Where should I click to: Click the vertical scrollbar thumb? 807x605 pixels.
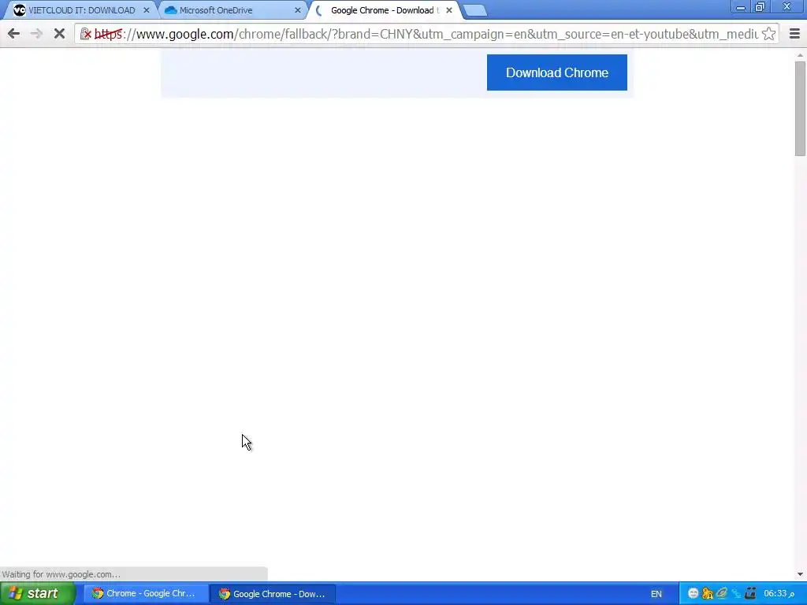pos(800,108)
